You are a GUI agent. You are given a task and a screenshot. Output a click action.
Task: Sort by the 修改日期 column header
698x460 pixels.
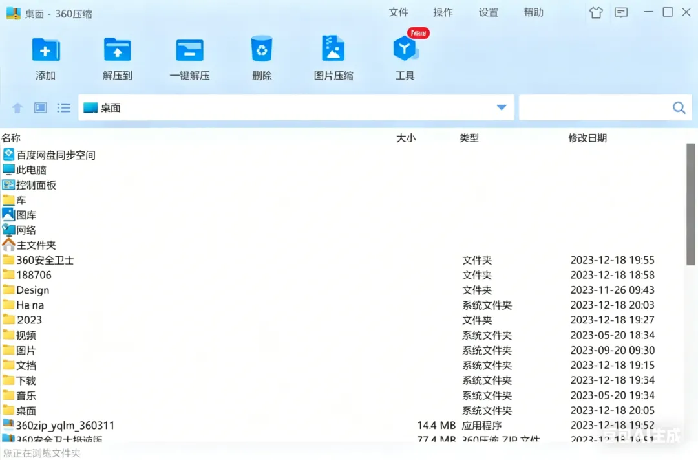point(587,138)
